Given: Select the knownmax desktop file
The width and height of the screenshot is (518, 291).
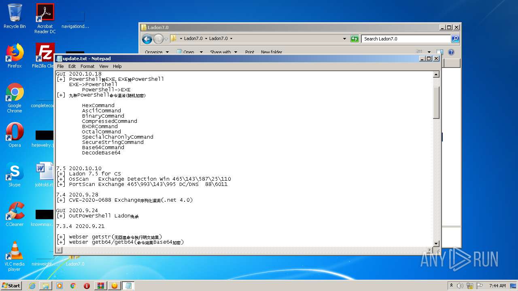Looking at the screenshot, I should tap(44, 217).
